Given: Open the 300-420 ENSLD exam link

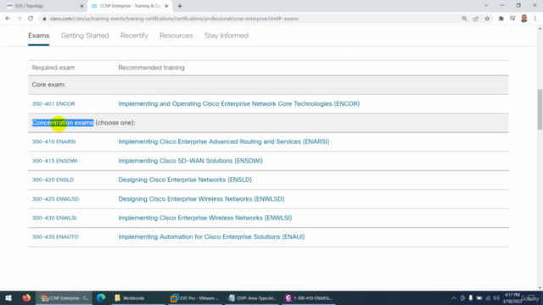Looking at the screenshot, I should point(53,180).
